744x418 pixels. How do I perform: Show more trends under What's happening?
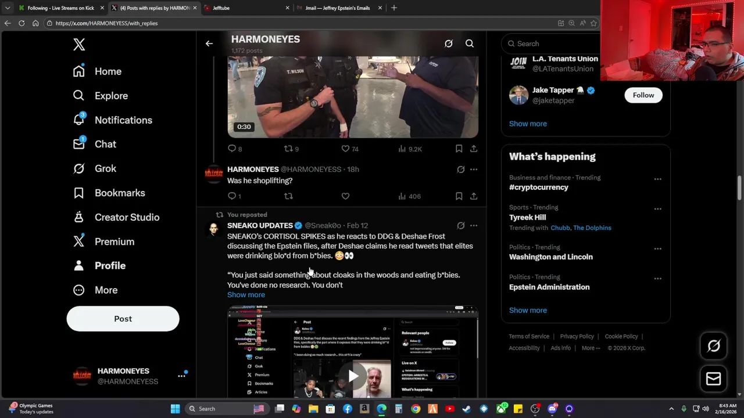[x=528, y=310]
